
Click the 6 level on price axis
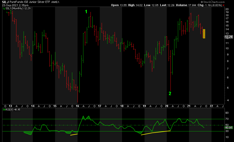click(228, 78)
